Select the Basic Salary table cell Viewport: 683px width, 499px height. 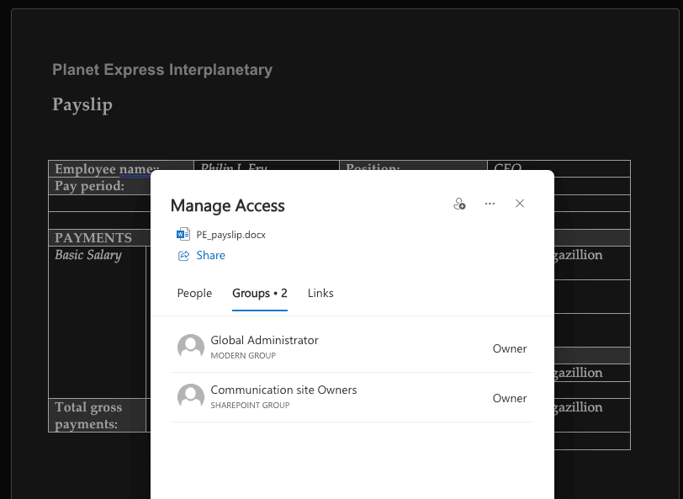tap(88, 255)
